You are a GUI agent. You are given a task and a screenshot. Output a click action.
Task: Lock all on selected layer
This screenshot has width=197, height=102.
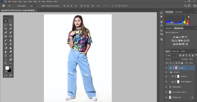click(182, 63)
